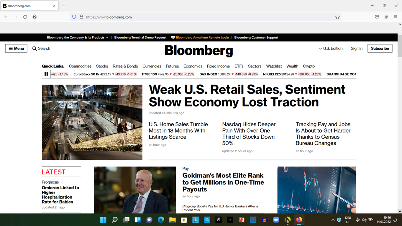The width and height of the screenshot is (402, 226).
Task: Click the stock chart image thumbnail
Action: tap(316, 190)
